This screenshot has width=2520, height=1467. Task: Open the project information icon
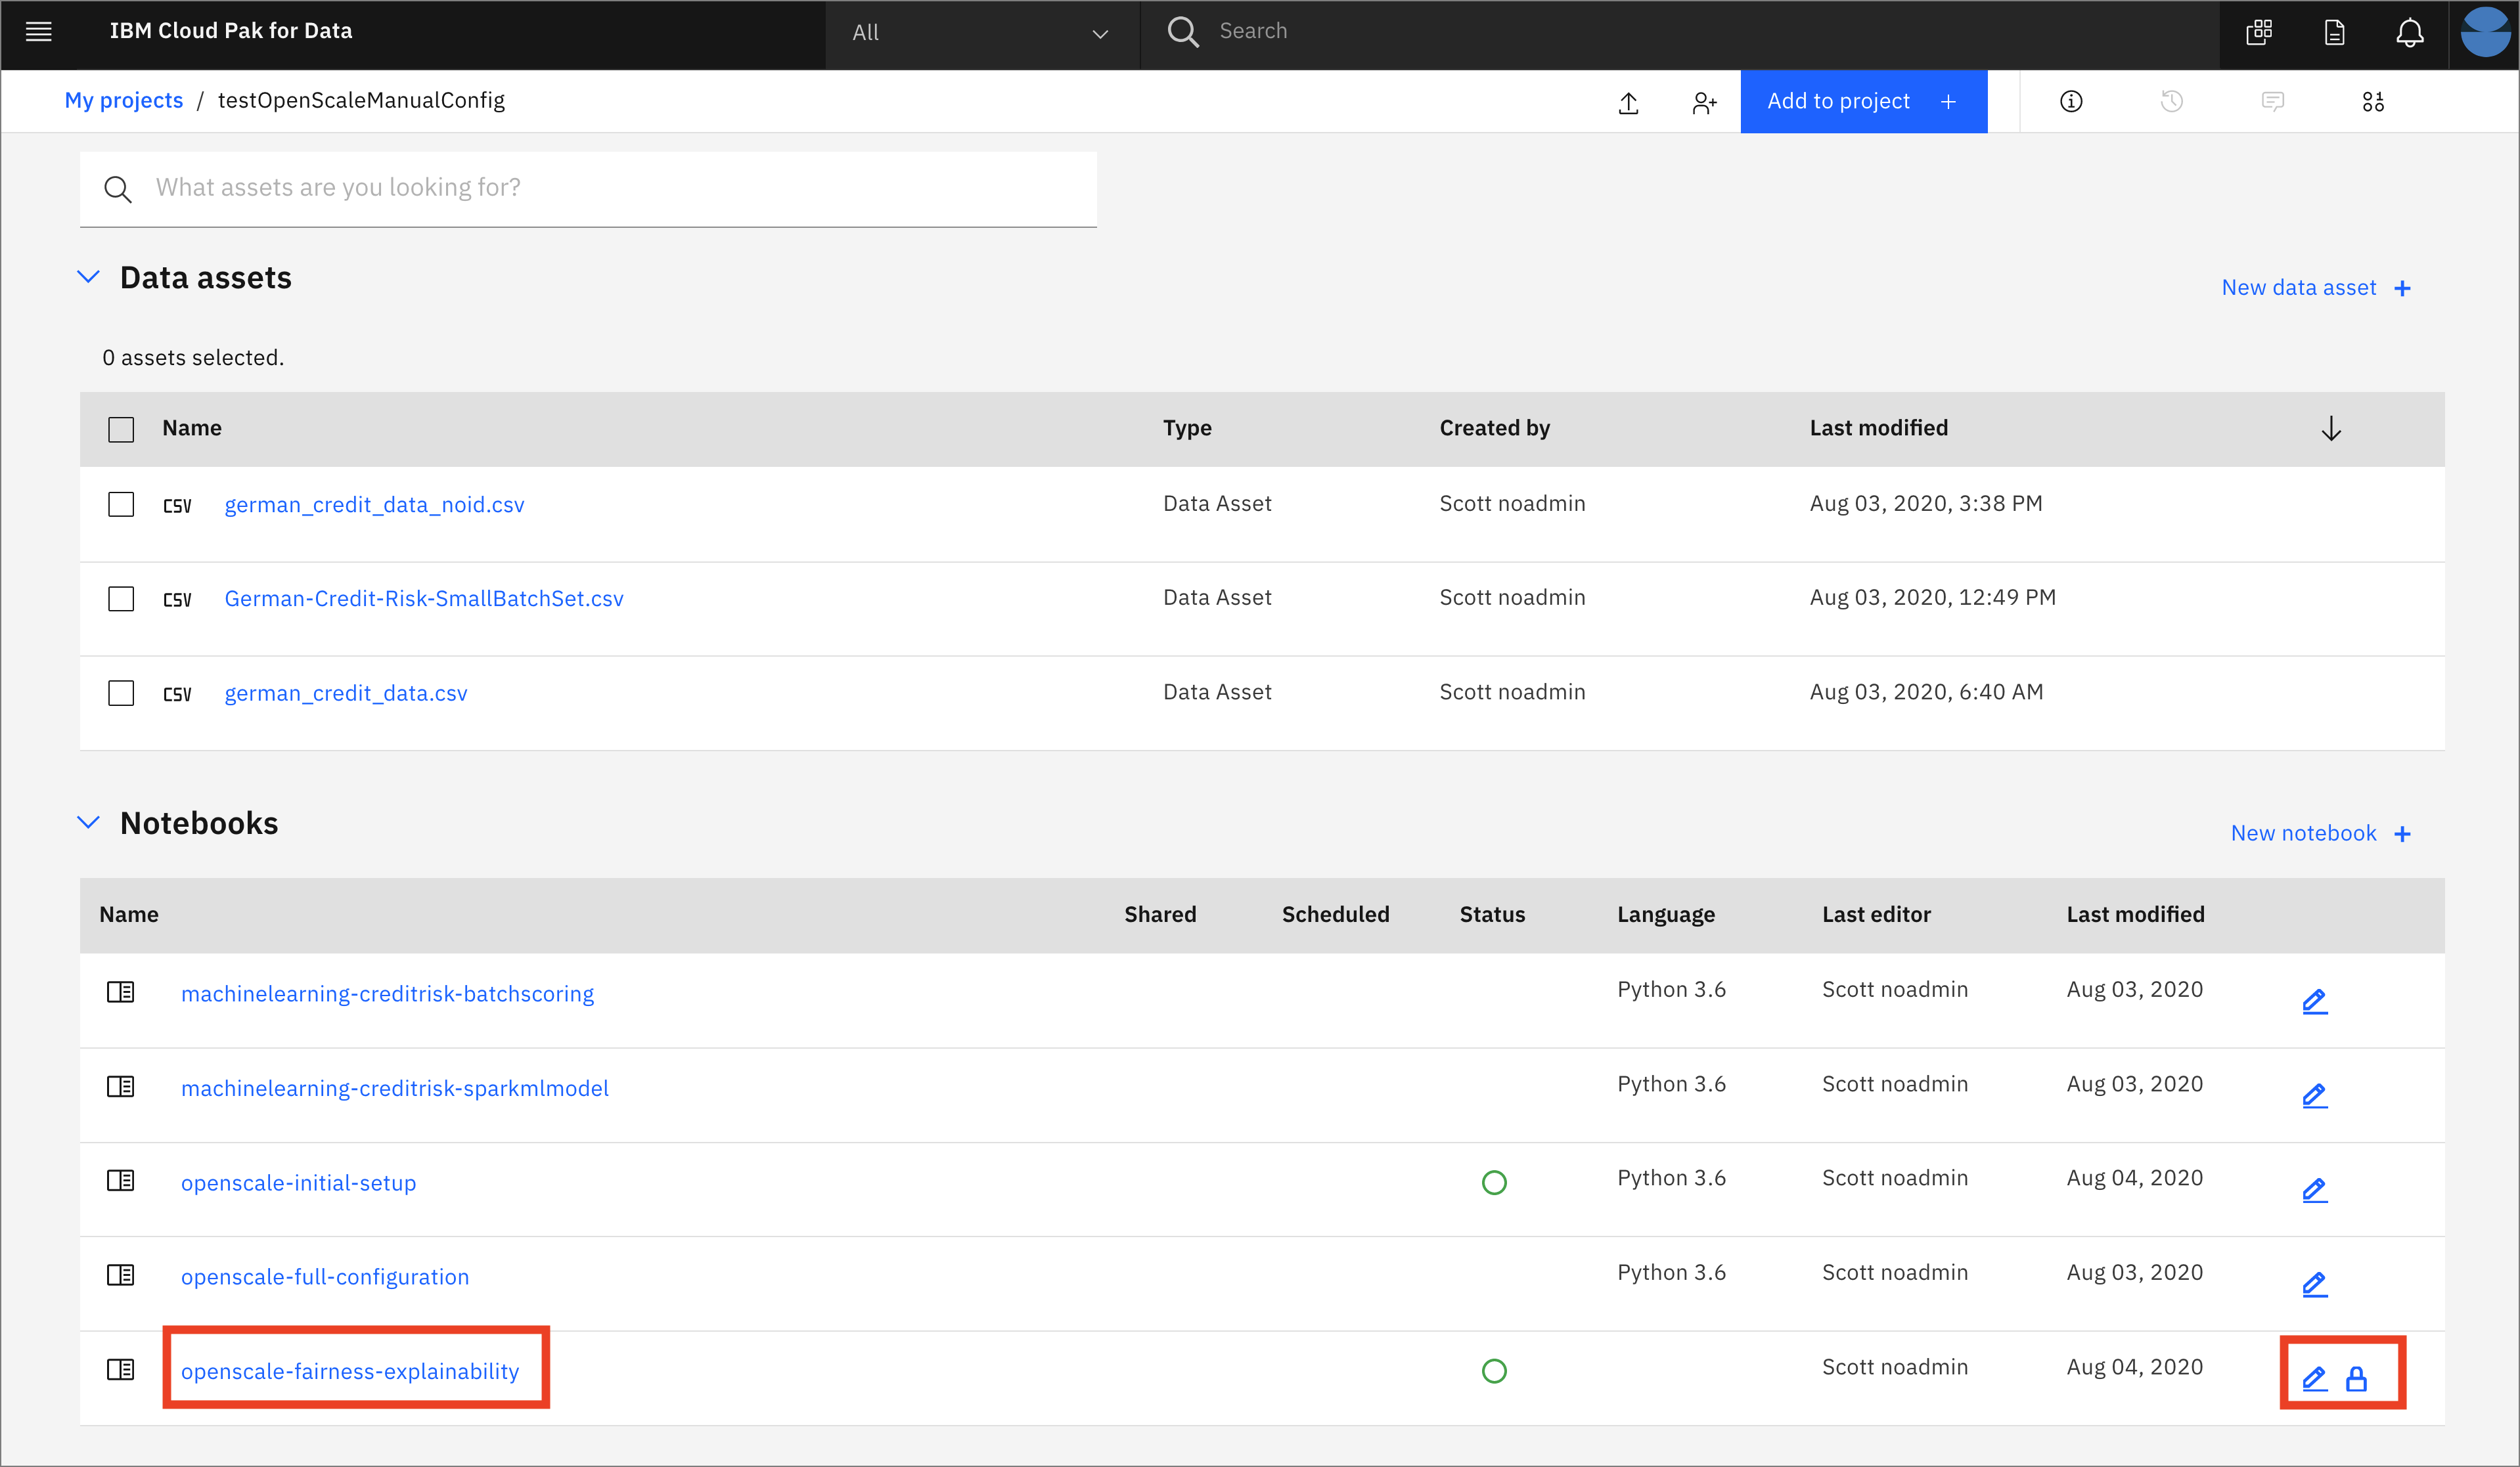pyautogui.click(x=2071, y=102)
